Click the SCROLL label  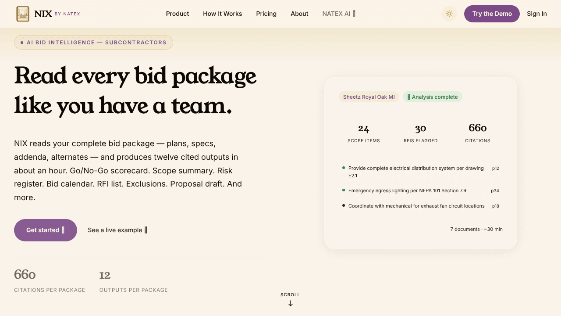point(290,295)
